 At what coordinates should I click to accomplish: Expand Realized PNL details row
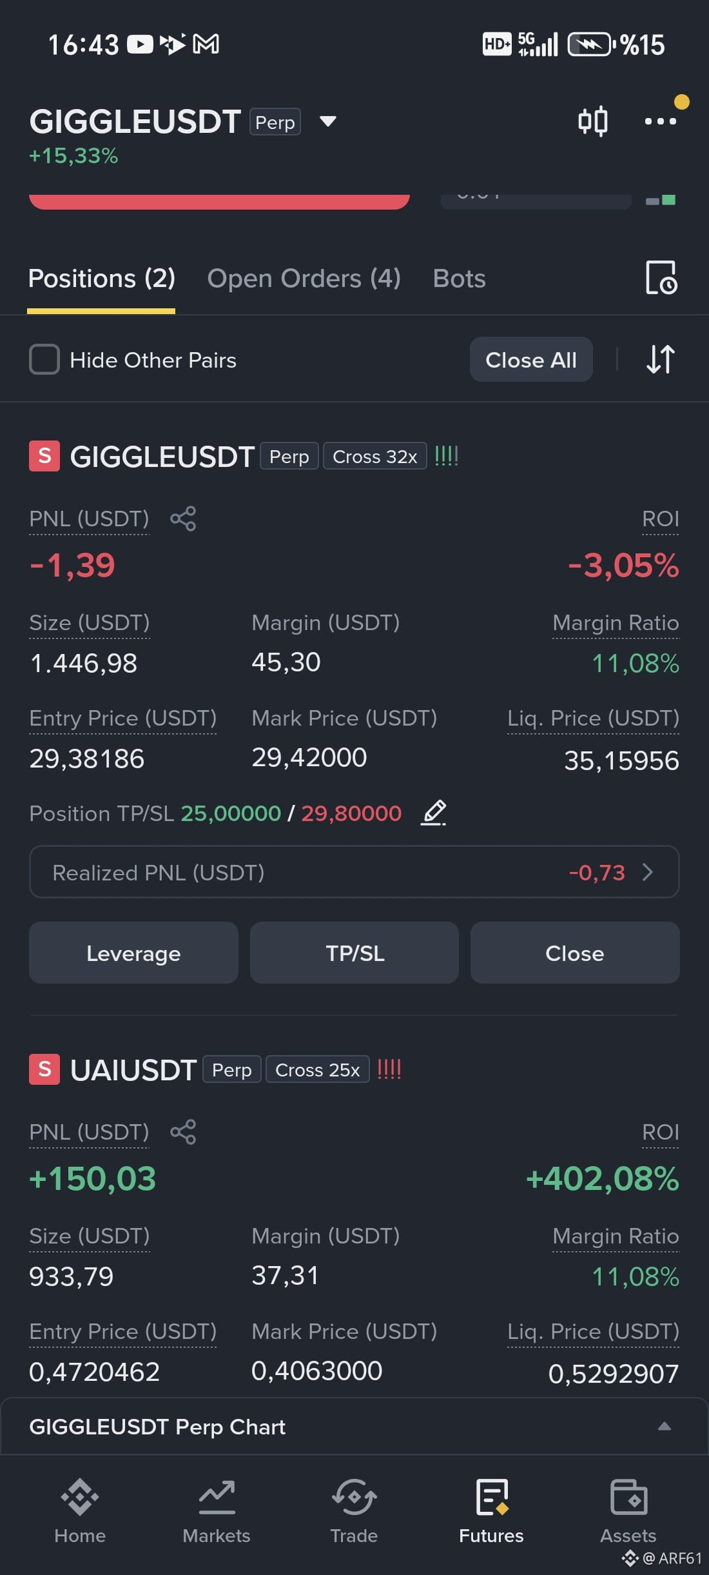tap(354, 872)
